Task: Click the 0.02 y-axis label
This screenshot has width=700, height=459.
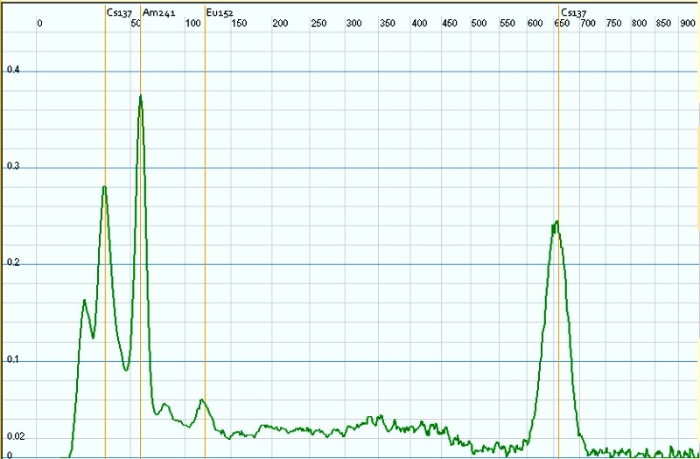Action: click(x=15, y=436)
